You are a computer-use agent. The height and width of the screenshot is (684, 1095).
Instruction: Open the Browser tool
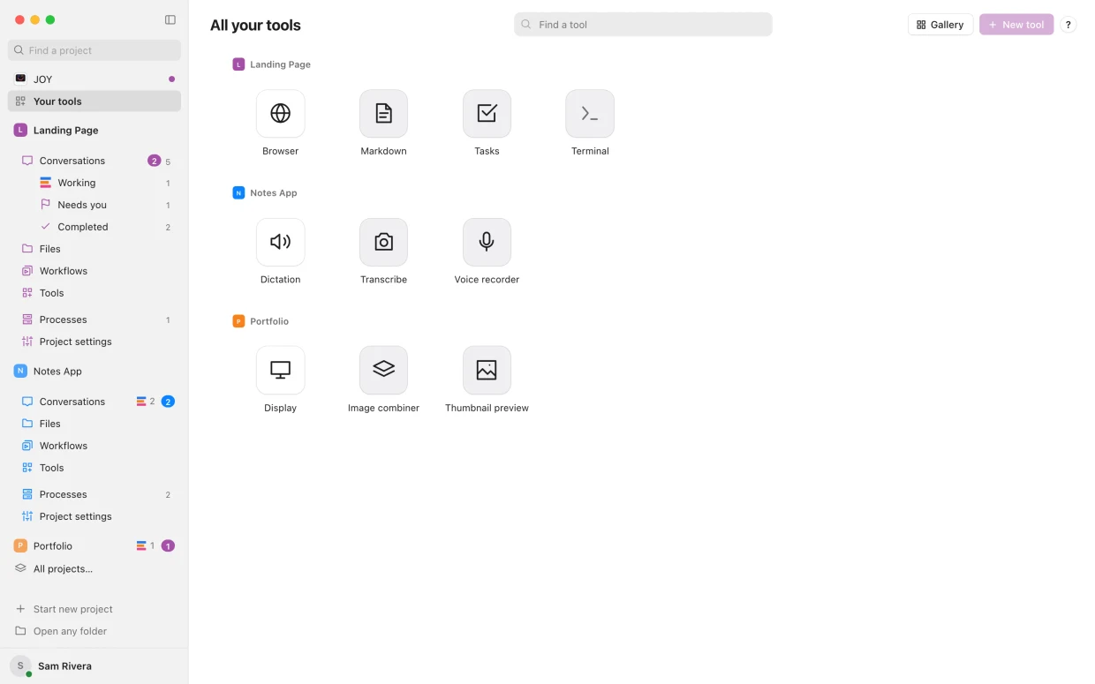click(x=280, y=113)
